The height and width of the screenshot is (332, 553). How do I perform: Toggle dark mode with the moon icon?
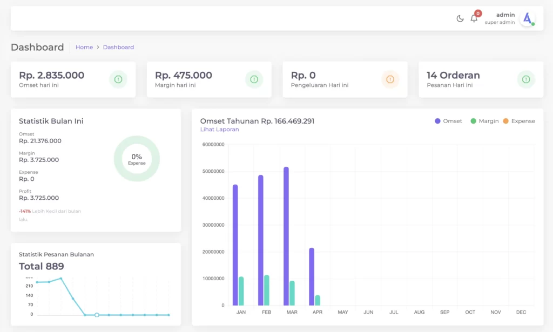[460, 19]
